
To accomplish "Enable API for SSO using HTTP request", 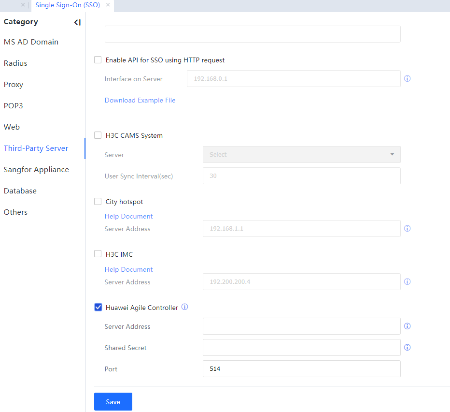I will [x=98, y=60].
